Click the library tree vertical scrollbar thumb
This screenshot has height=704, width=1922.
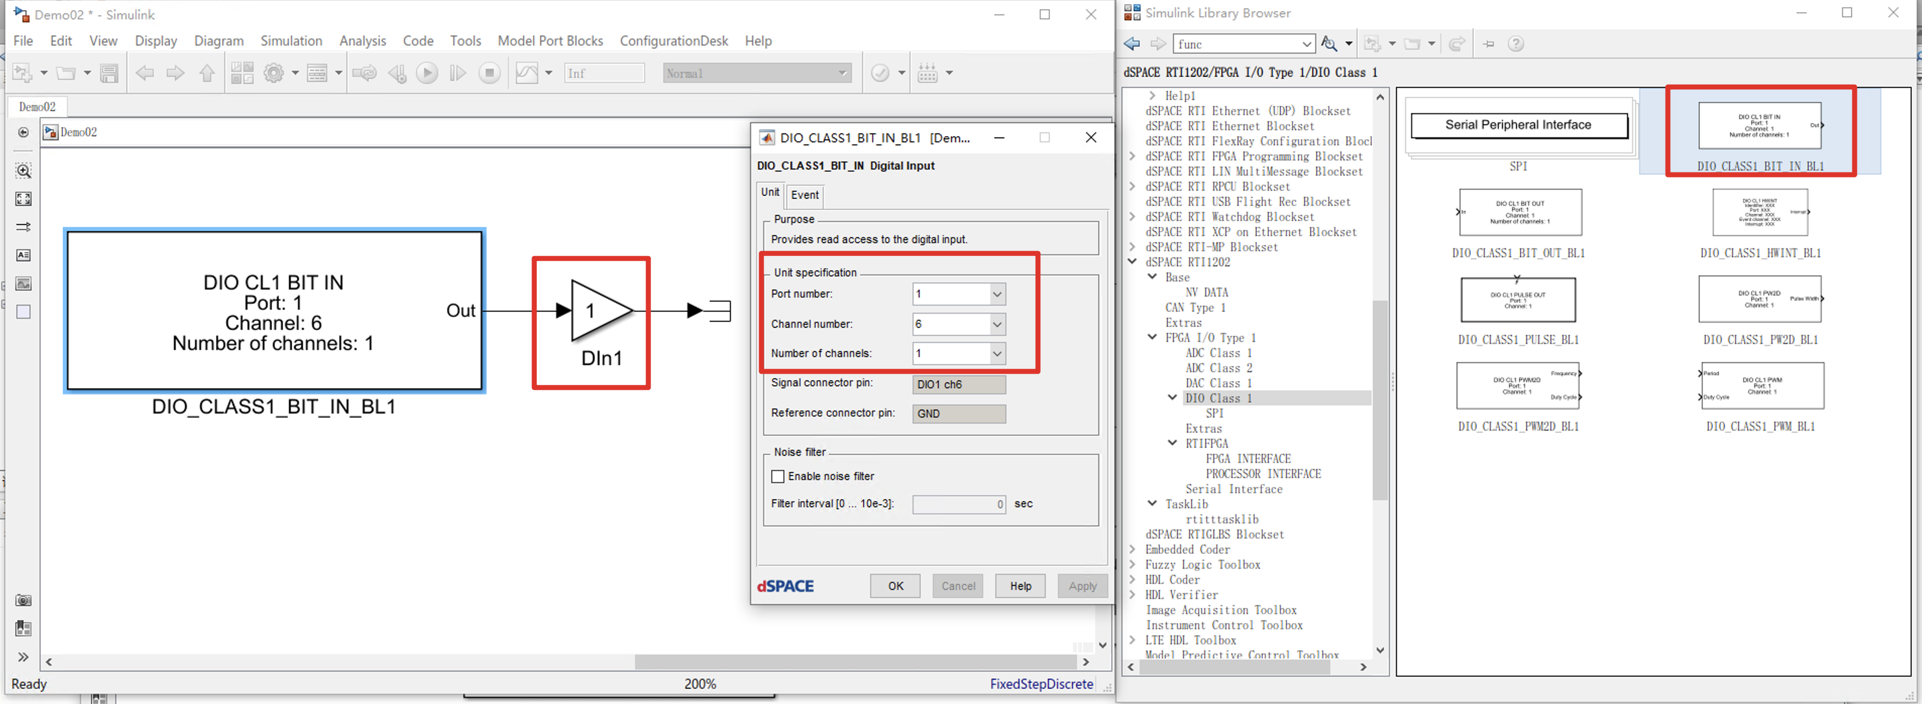(1379, 400)
